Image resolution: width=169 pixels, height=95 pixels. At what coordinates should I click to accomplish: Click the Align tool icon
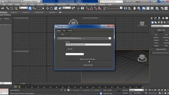tap(130, 8)
